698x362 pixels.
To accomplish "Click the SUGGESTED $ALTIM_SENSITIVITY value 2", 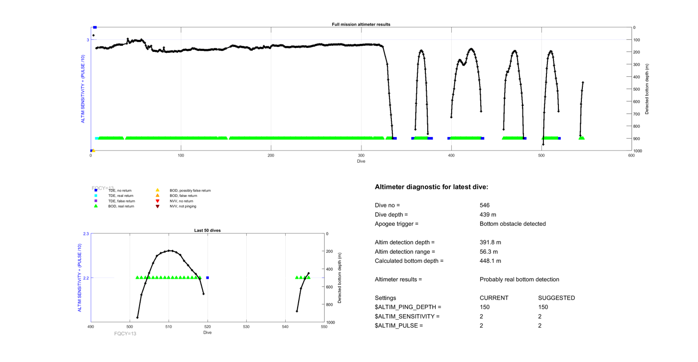I will point(540,316).
